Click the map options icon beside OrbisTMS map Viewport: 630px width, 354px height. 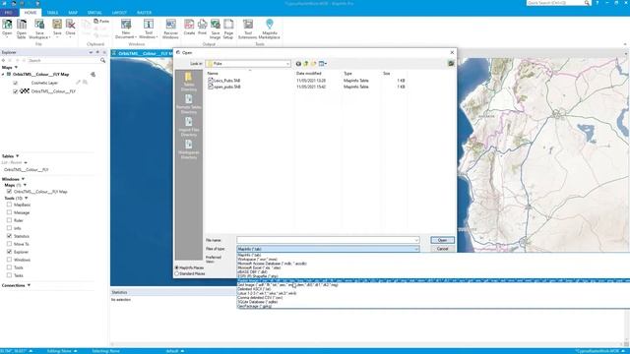tap(94, 75)
